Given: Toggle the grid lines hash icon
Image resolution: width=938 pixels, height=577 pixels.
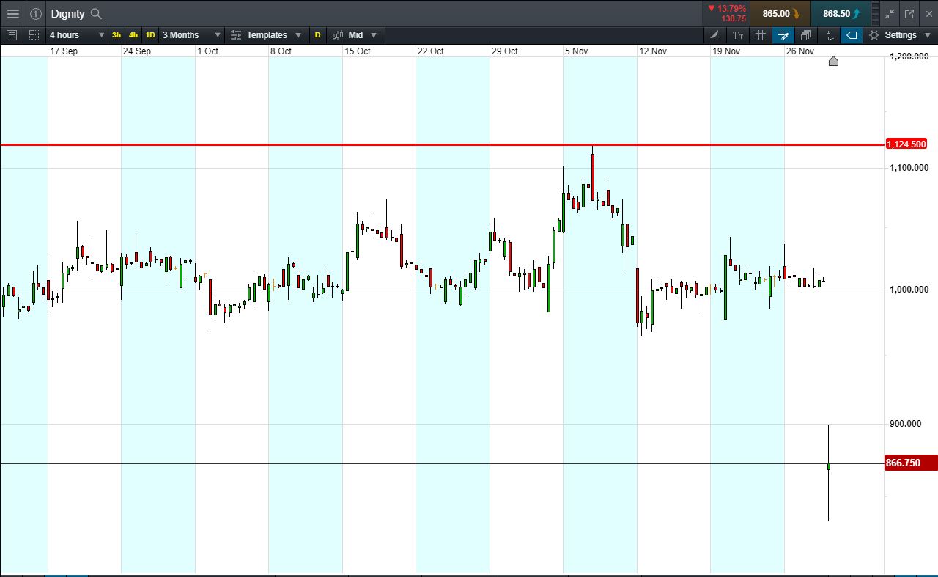Looking at the screenshot, I should coord(761,35).
